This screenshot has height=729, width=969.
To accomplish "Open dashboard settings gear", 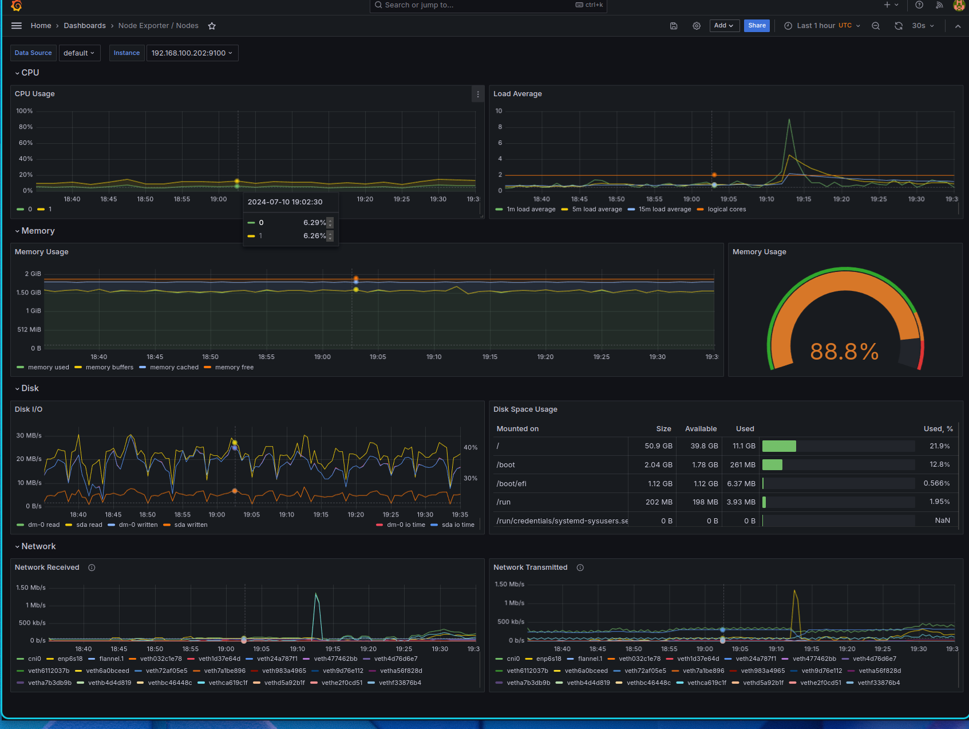I will click(697, 26).
